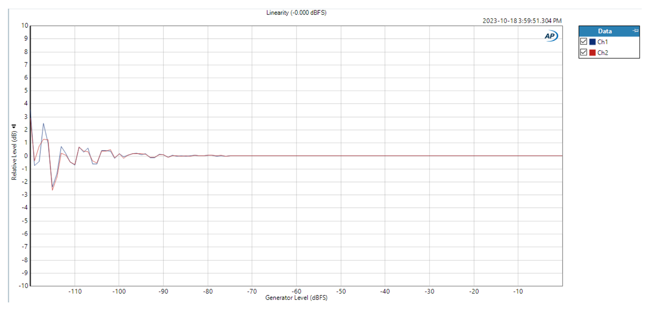Click the Data legend header

coord(605,31)
